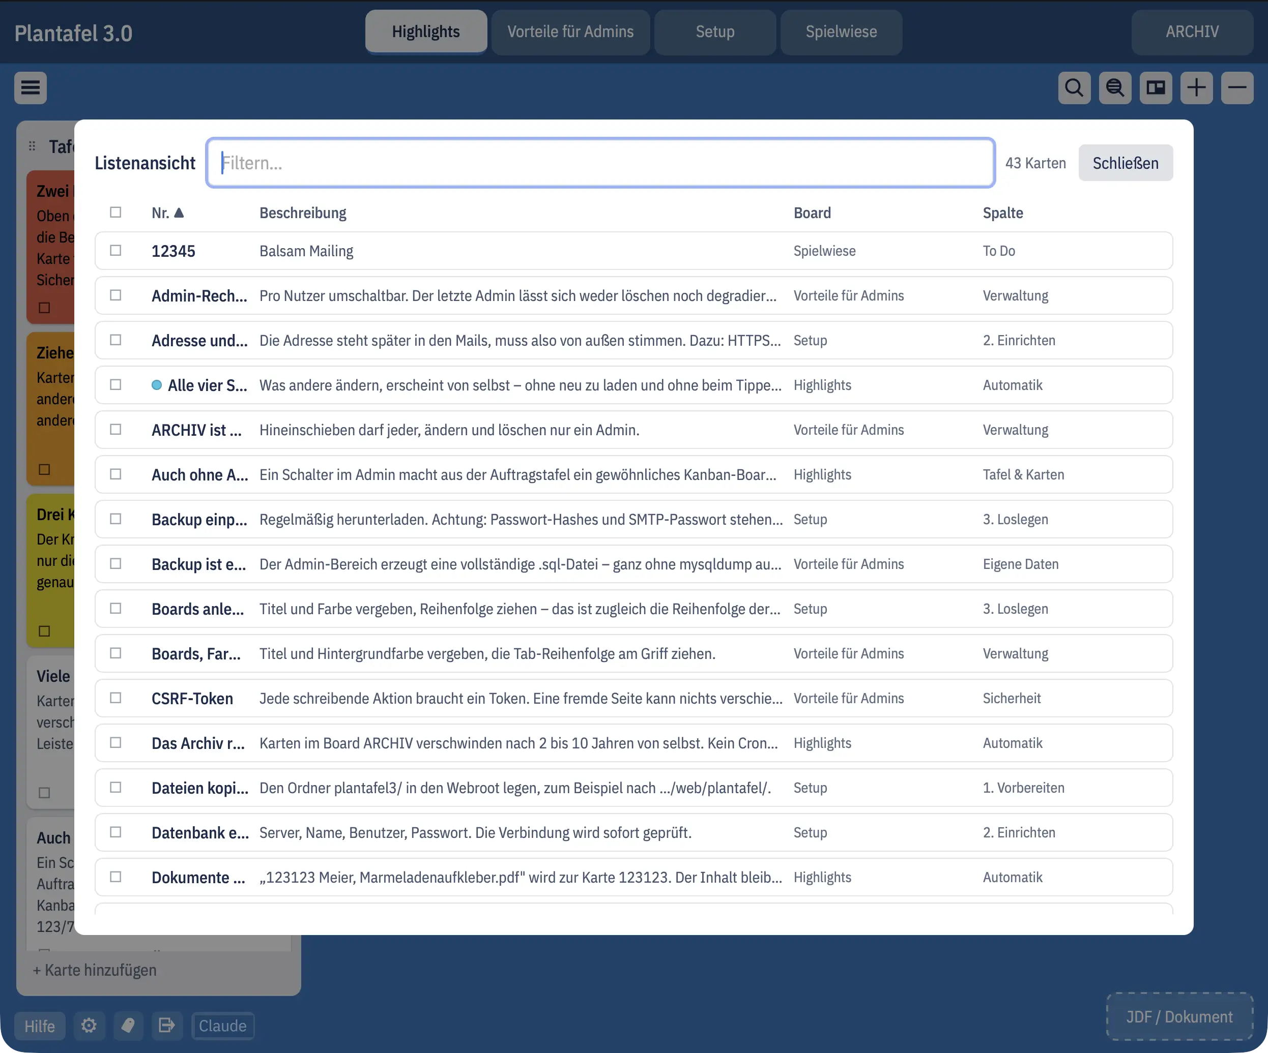Viewport: 1268px width, 1053px height.
Task: Click the logout export icon
Action: [167, 1025]
